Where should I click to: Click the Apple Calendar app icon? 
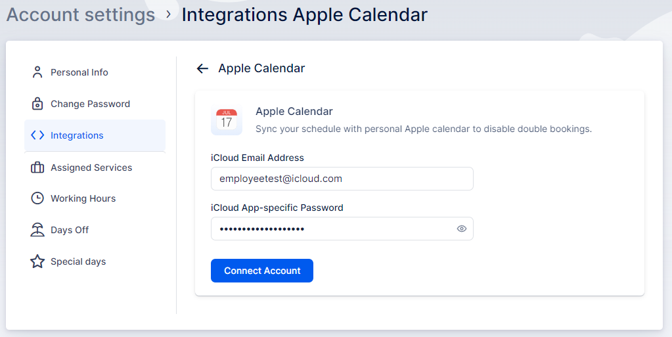227,120
